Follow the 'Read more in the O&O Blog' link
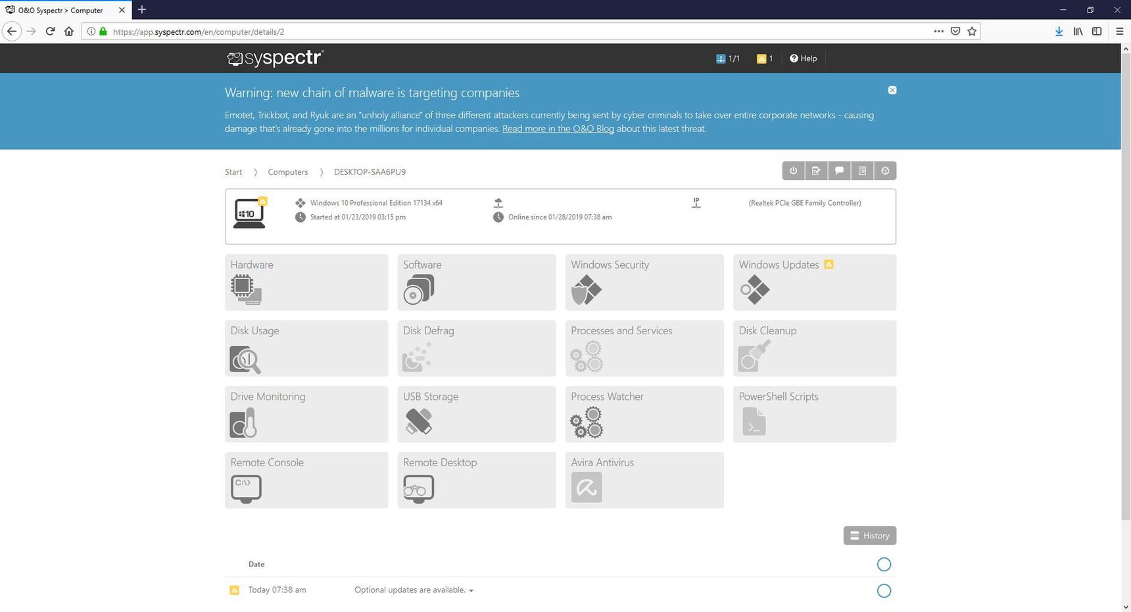Viewport: 1131px width, 612px height. 558,129
